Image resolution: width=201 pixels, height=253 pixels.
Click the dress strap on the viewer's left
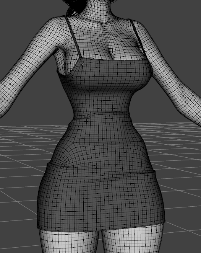click(73, 37)
